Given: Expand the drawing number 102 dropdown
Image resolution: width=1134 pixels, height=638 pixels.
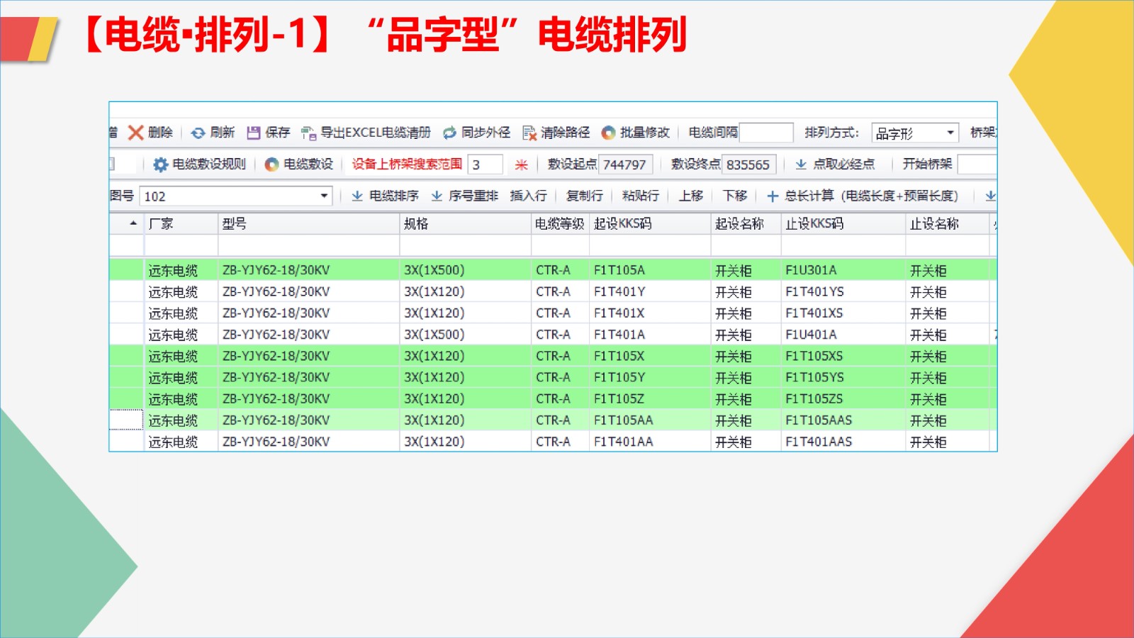Looking at the screenshot, I should click(x=324, y=196).
